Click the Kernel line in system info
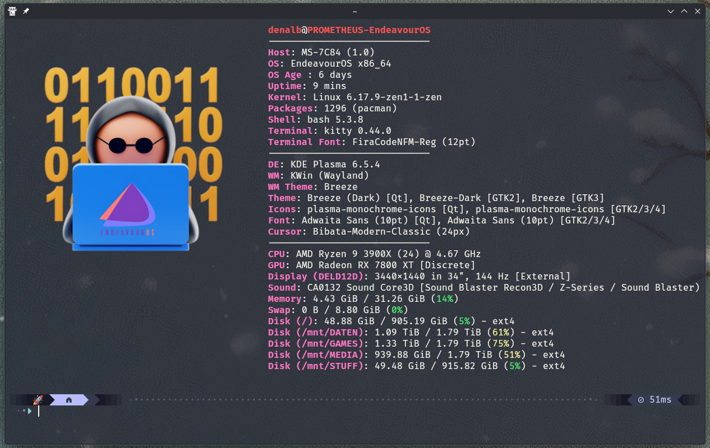710x448 pixels. tap(354, 97)
